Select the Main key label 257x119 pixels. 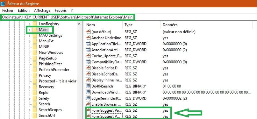(x=43, y=30)
